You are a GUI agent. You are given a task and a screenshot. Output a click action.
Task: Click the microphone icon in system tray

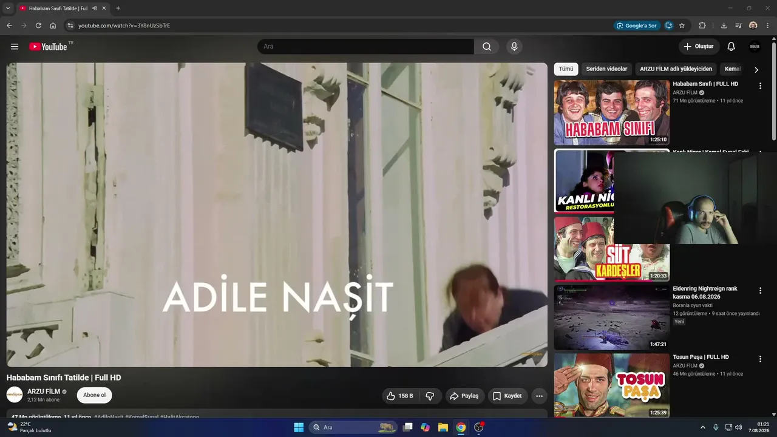[716, 427]
